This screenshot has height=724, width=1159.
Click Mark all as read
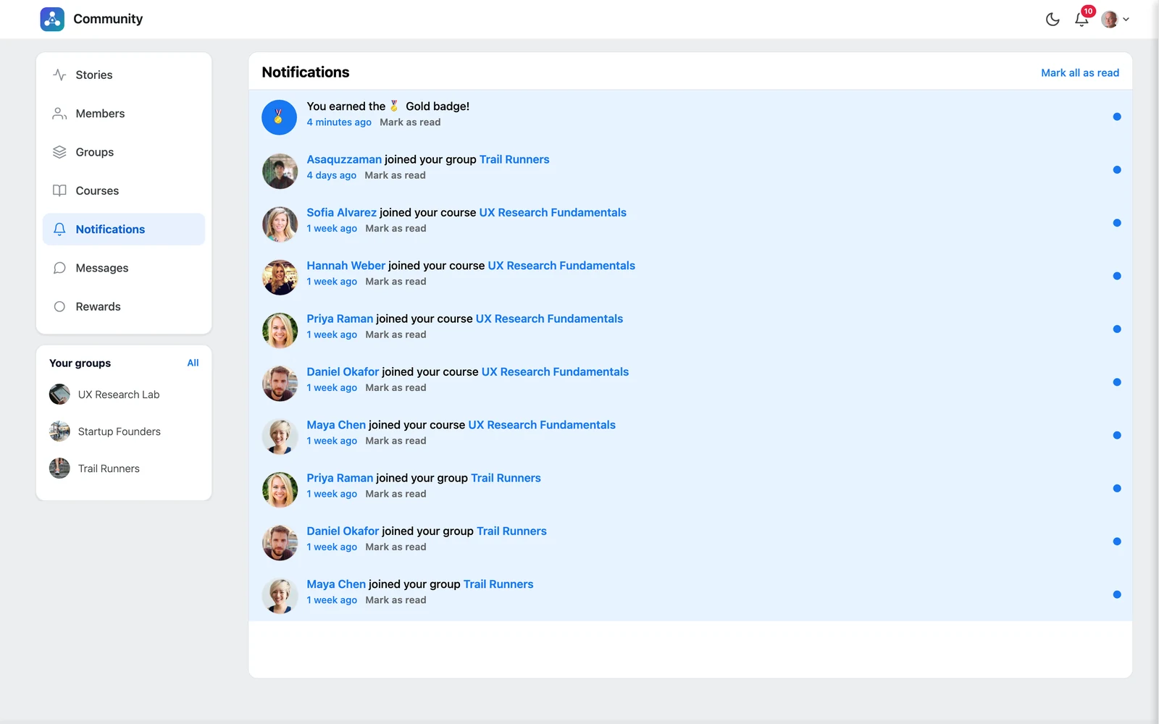pos(1080,72)
